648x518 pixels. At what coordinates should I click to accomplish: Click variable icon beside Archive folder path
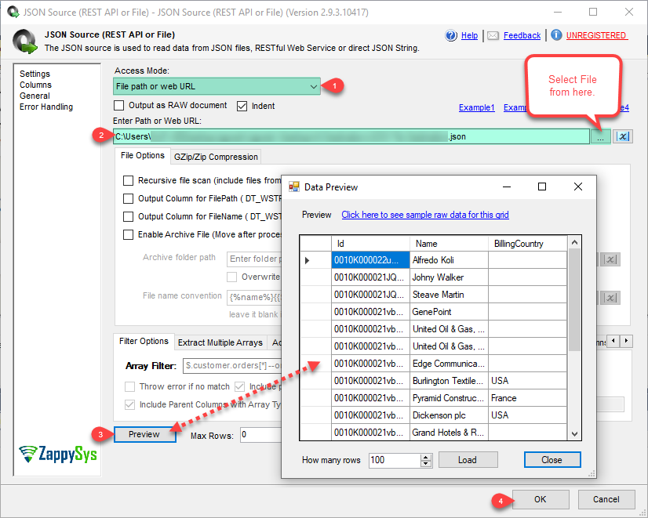[x=610, y=259]
